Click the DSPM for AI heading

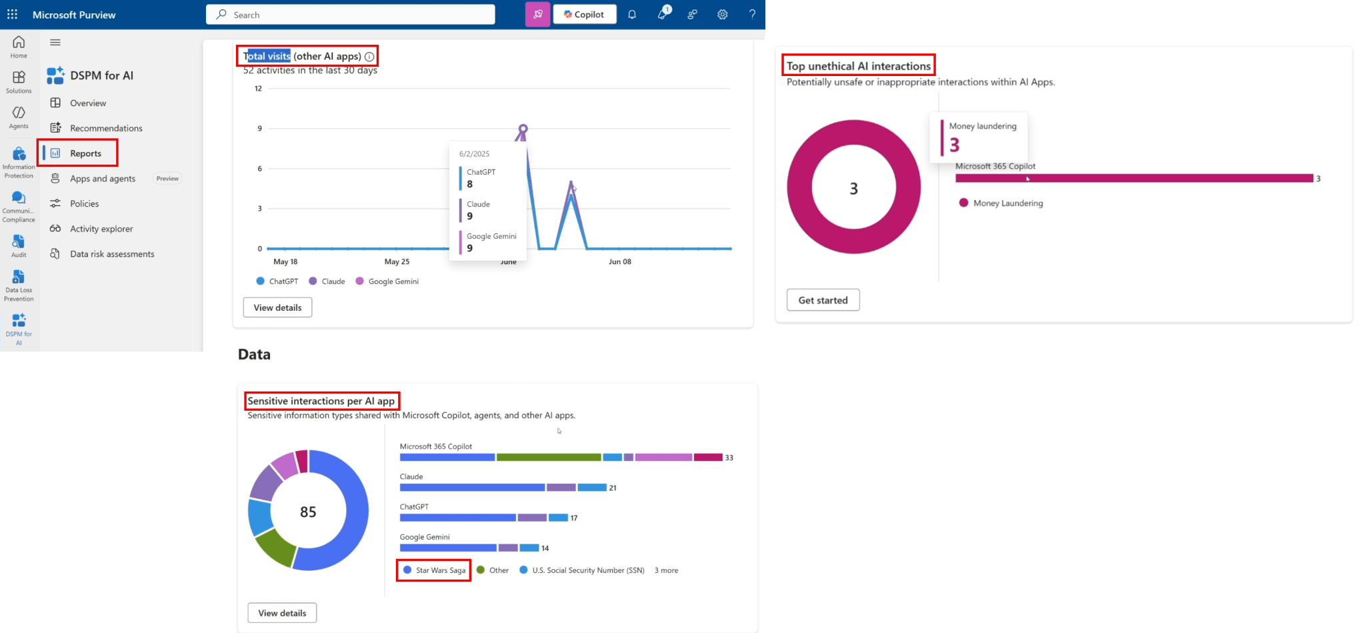[101, 75]
